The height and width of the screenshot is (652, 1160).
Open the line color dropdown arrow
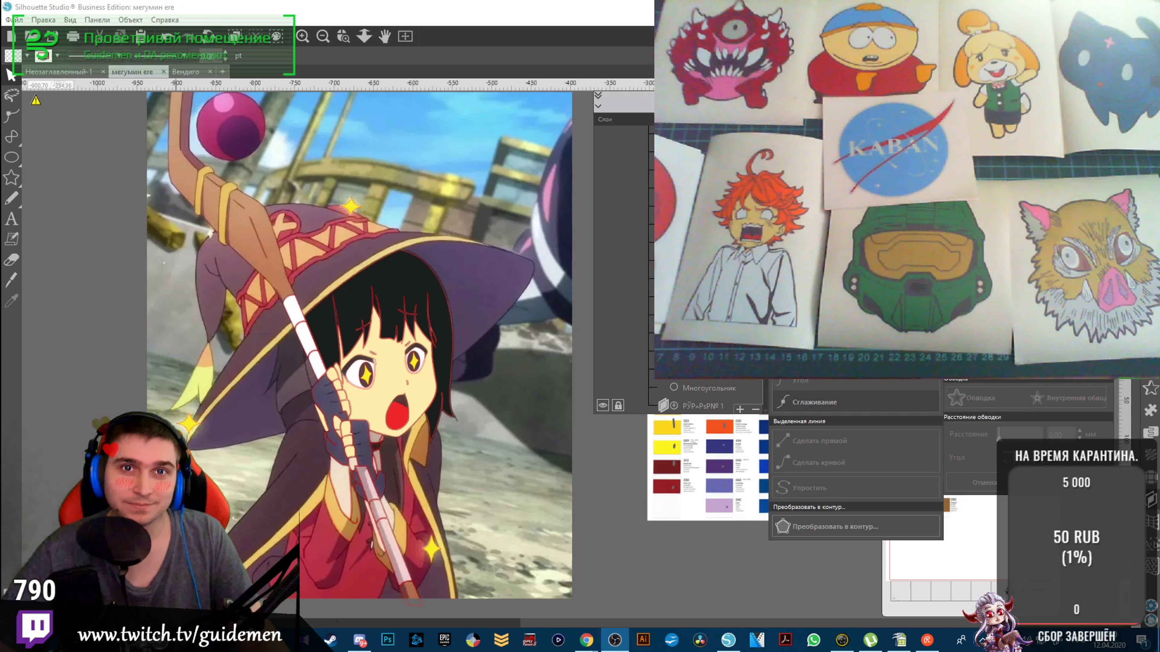click(x=57, y=56)
